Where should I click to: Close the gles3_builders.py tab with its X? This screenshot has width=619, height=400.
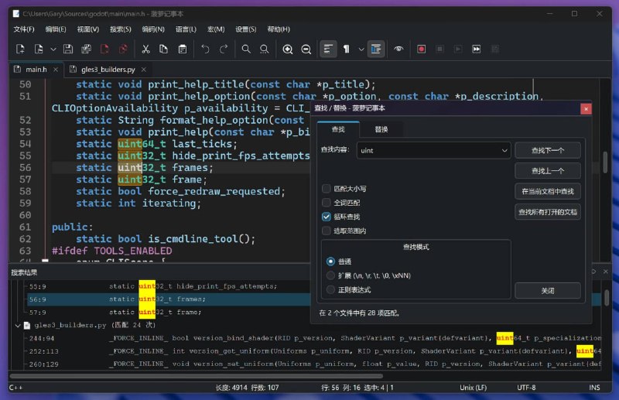pyautogui.click(x=144, y=70)
